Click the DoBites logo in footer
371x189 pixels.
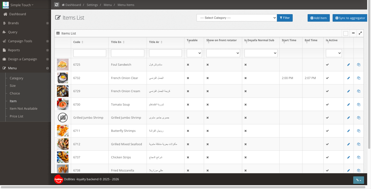point(59,179)
